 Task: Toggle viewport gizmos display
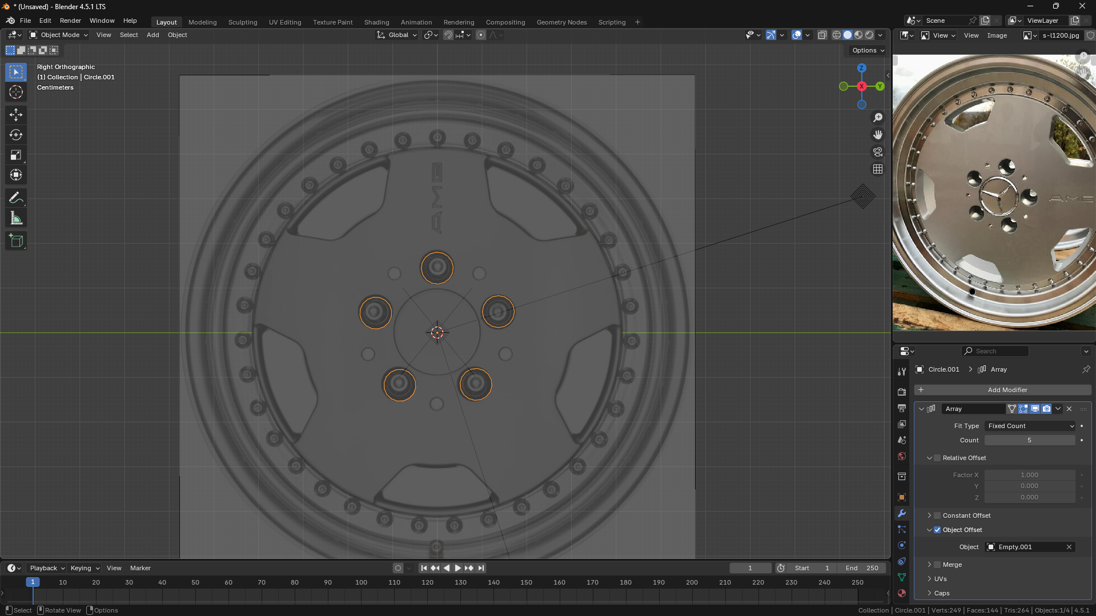pyautogui.click(x=771, y=35)
